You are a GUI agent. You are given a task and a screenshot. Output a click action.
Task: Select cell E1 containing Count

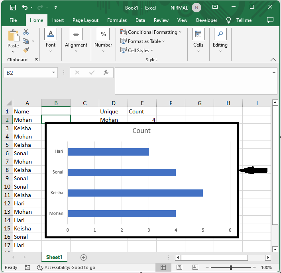pyautogui.click(x=142, y=111)
